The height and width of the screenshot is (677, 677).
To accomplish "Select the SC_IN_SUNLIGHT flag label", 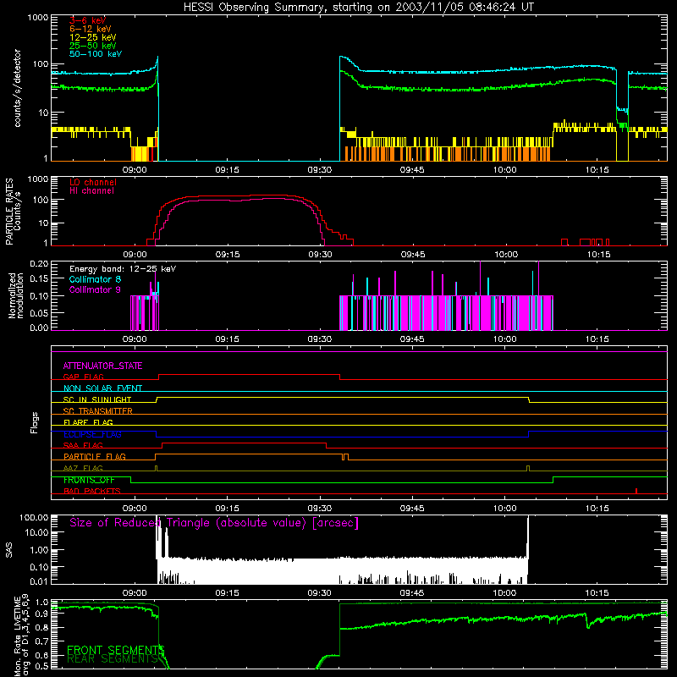I will (97, 399).
